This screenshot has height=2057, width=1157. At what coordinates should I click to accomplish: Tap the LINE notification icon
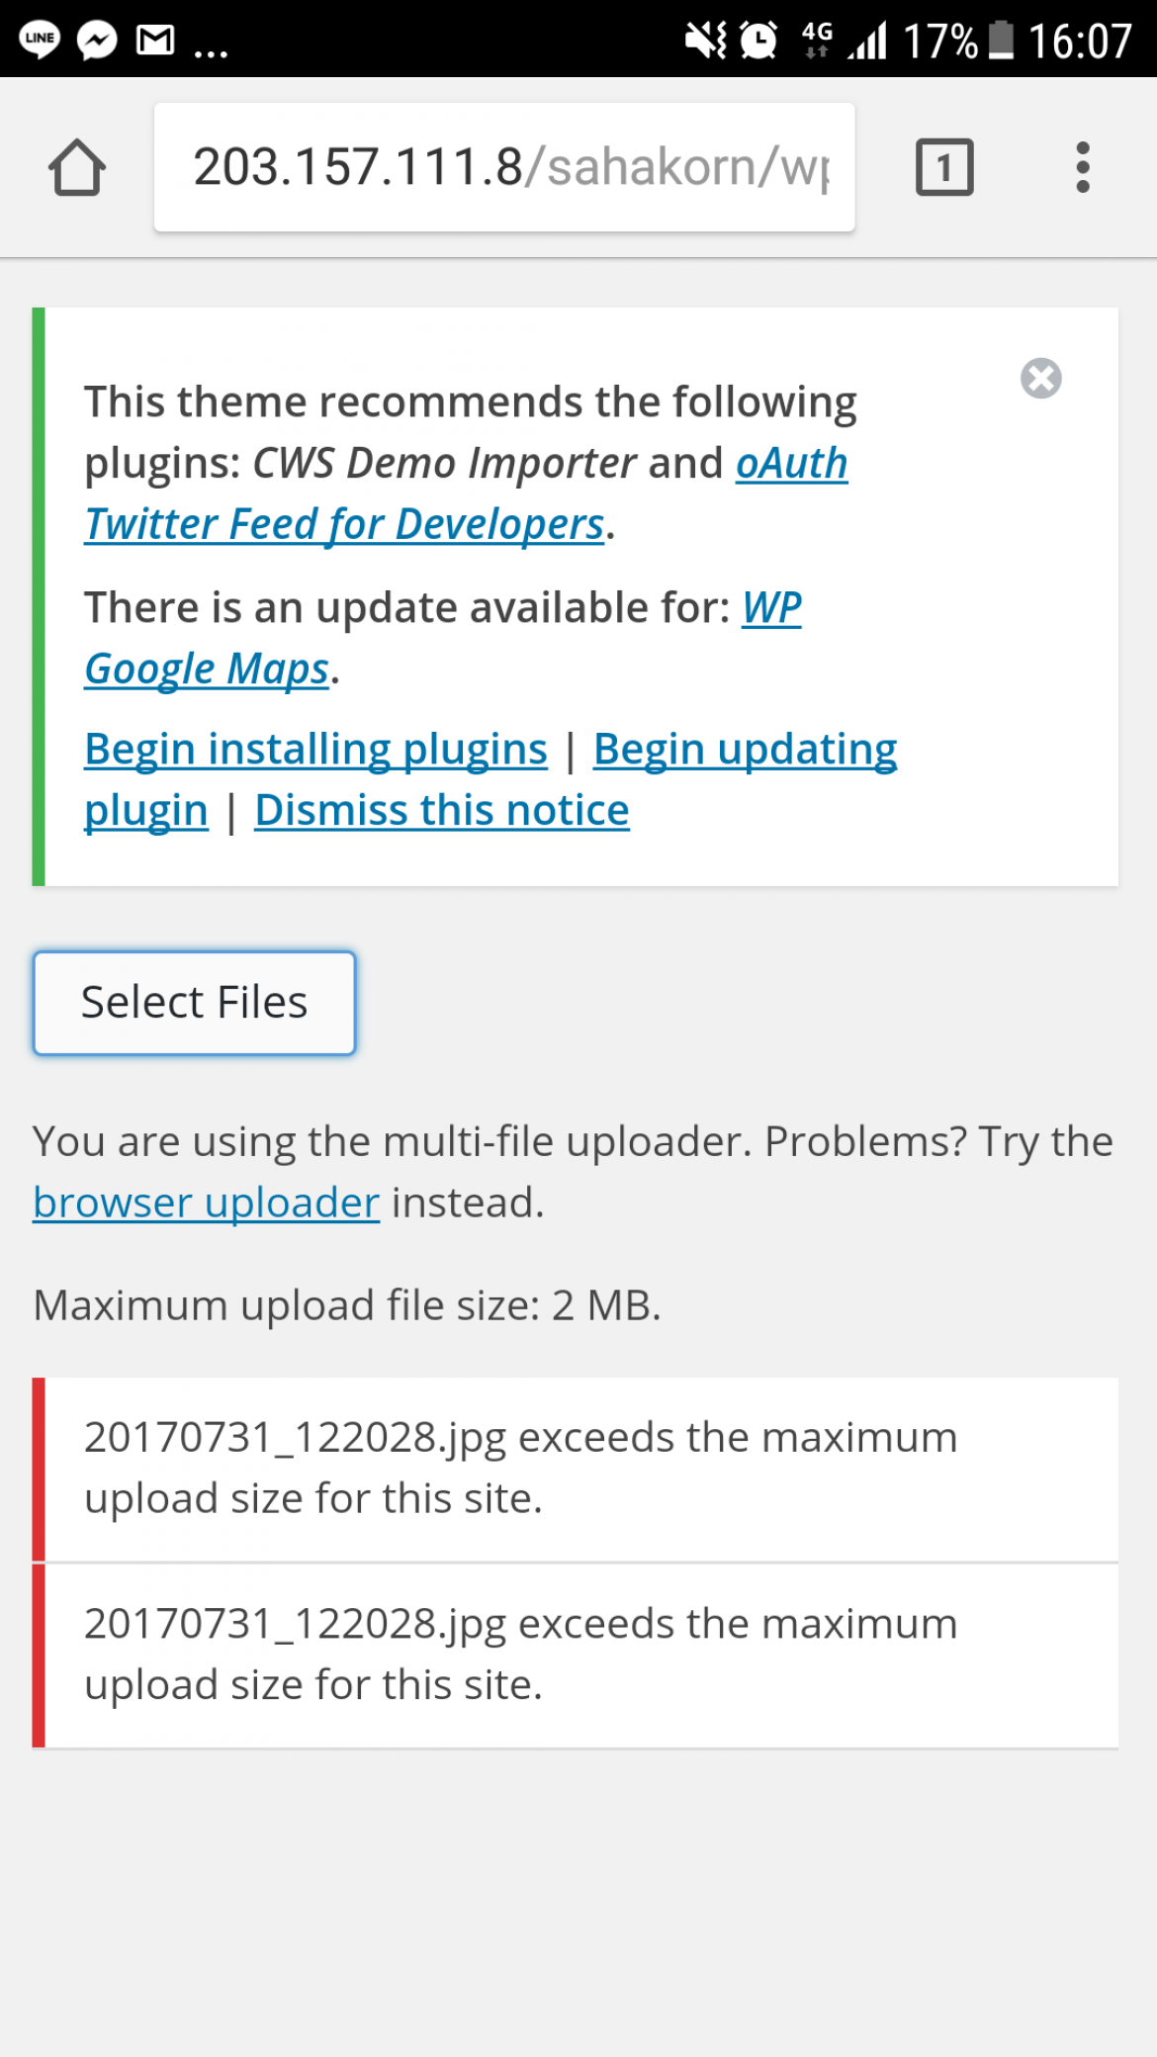[x=40, y=40]
